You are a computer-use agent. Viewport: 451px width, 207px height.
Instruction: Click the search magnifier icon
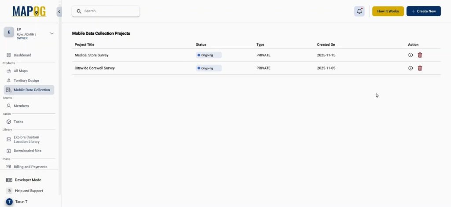79,11
